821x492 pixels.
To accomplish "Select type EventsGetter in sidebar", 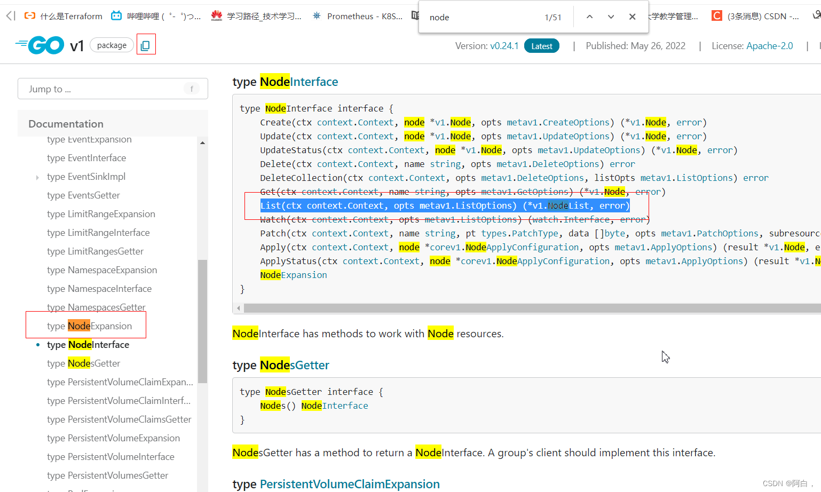I will click(x=83, y=195).
